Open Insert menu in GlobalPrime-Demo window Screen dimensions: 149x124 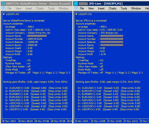click(x=29, y=8)
